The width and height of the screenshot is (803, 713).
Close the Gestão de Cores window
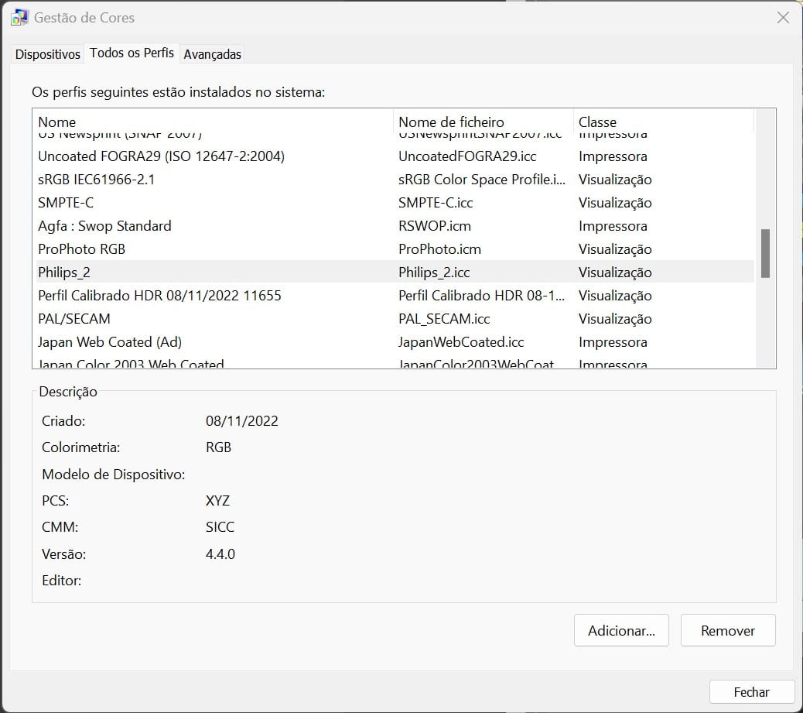pos(783,18)
